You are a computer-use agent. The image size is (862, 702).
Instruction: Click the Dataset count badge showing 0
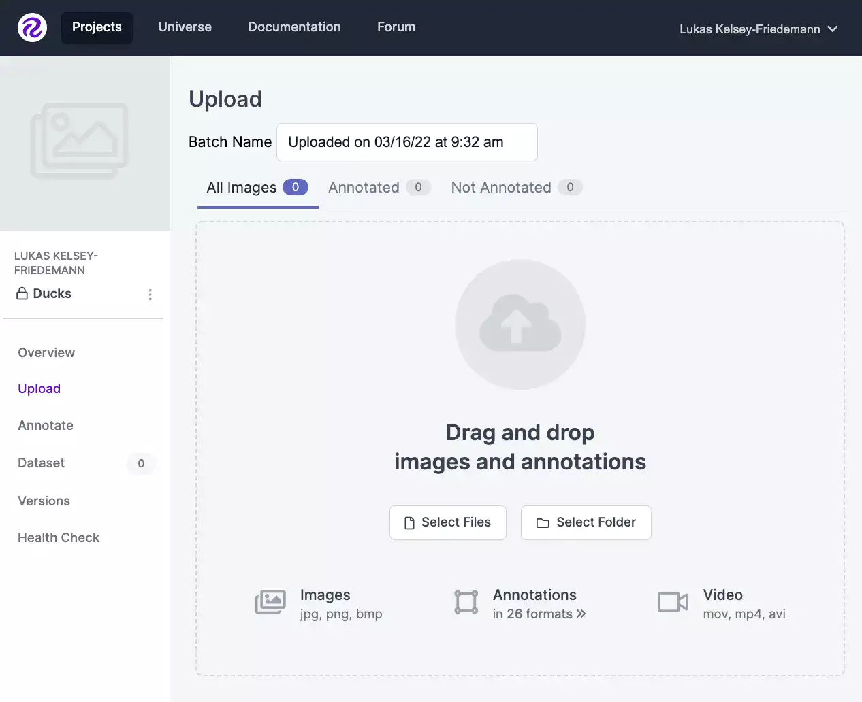coord(141,463)
